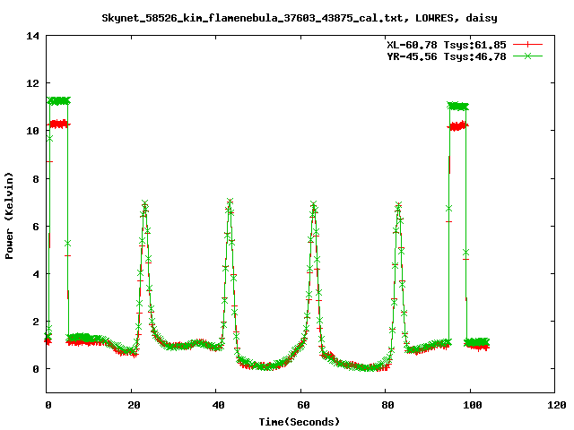Click the x-axis tick label 120
This screenshot has width=574, height=430.
(x=557, y=405)
